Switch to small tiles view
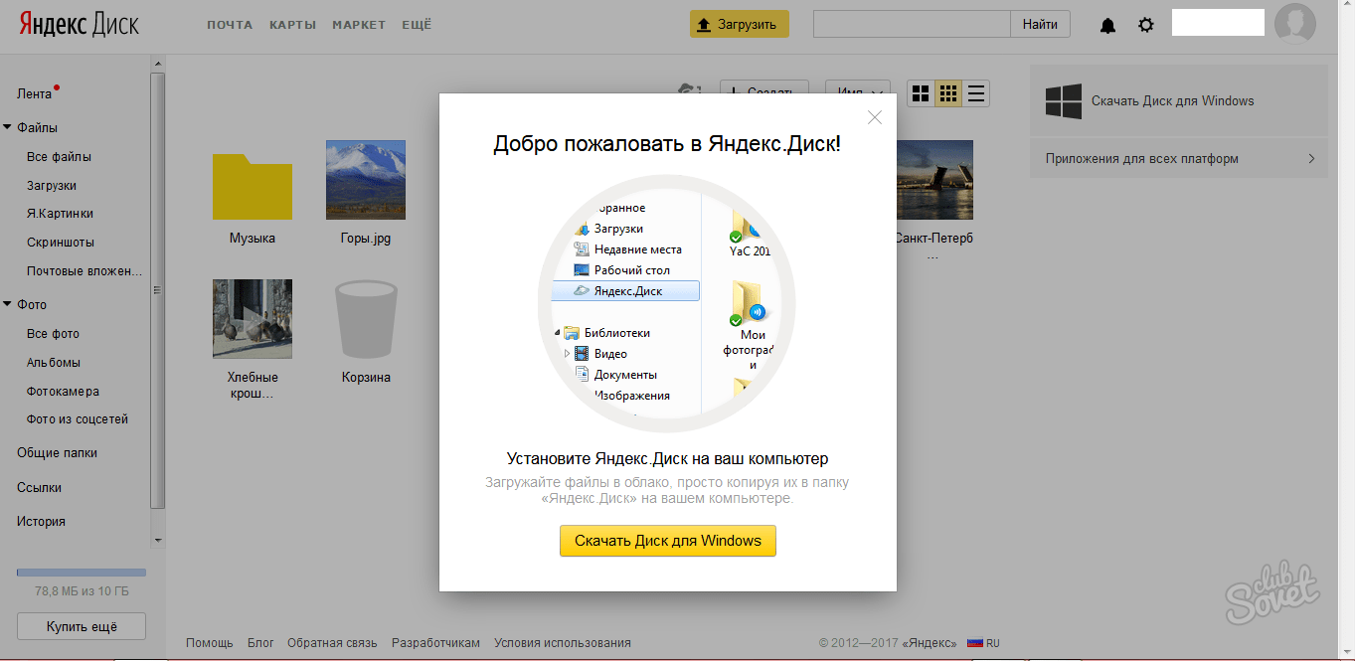Screen dimensions: 1355x661 click(x=948, y=93)
